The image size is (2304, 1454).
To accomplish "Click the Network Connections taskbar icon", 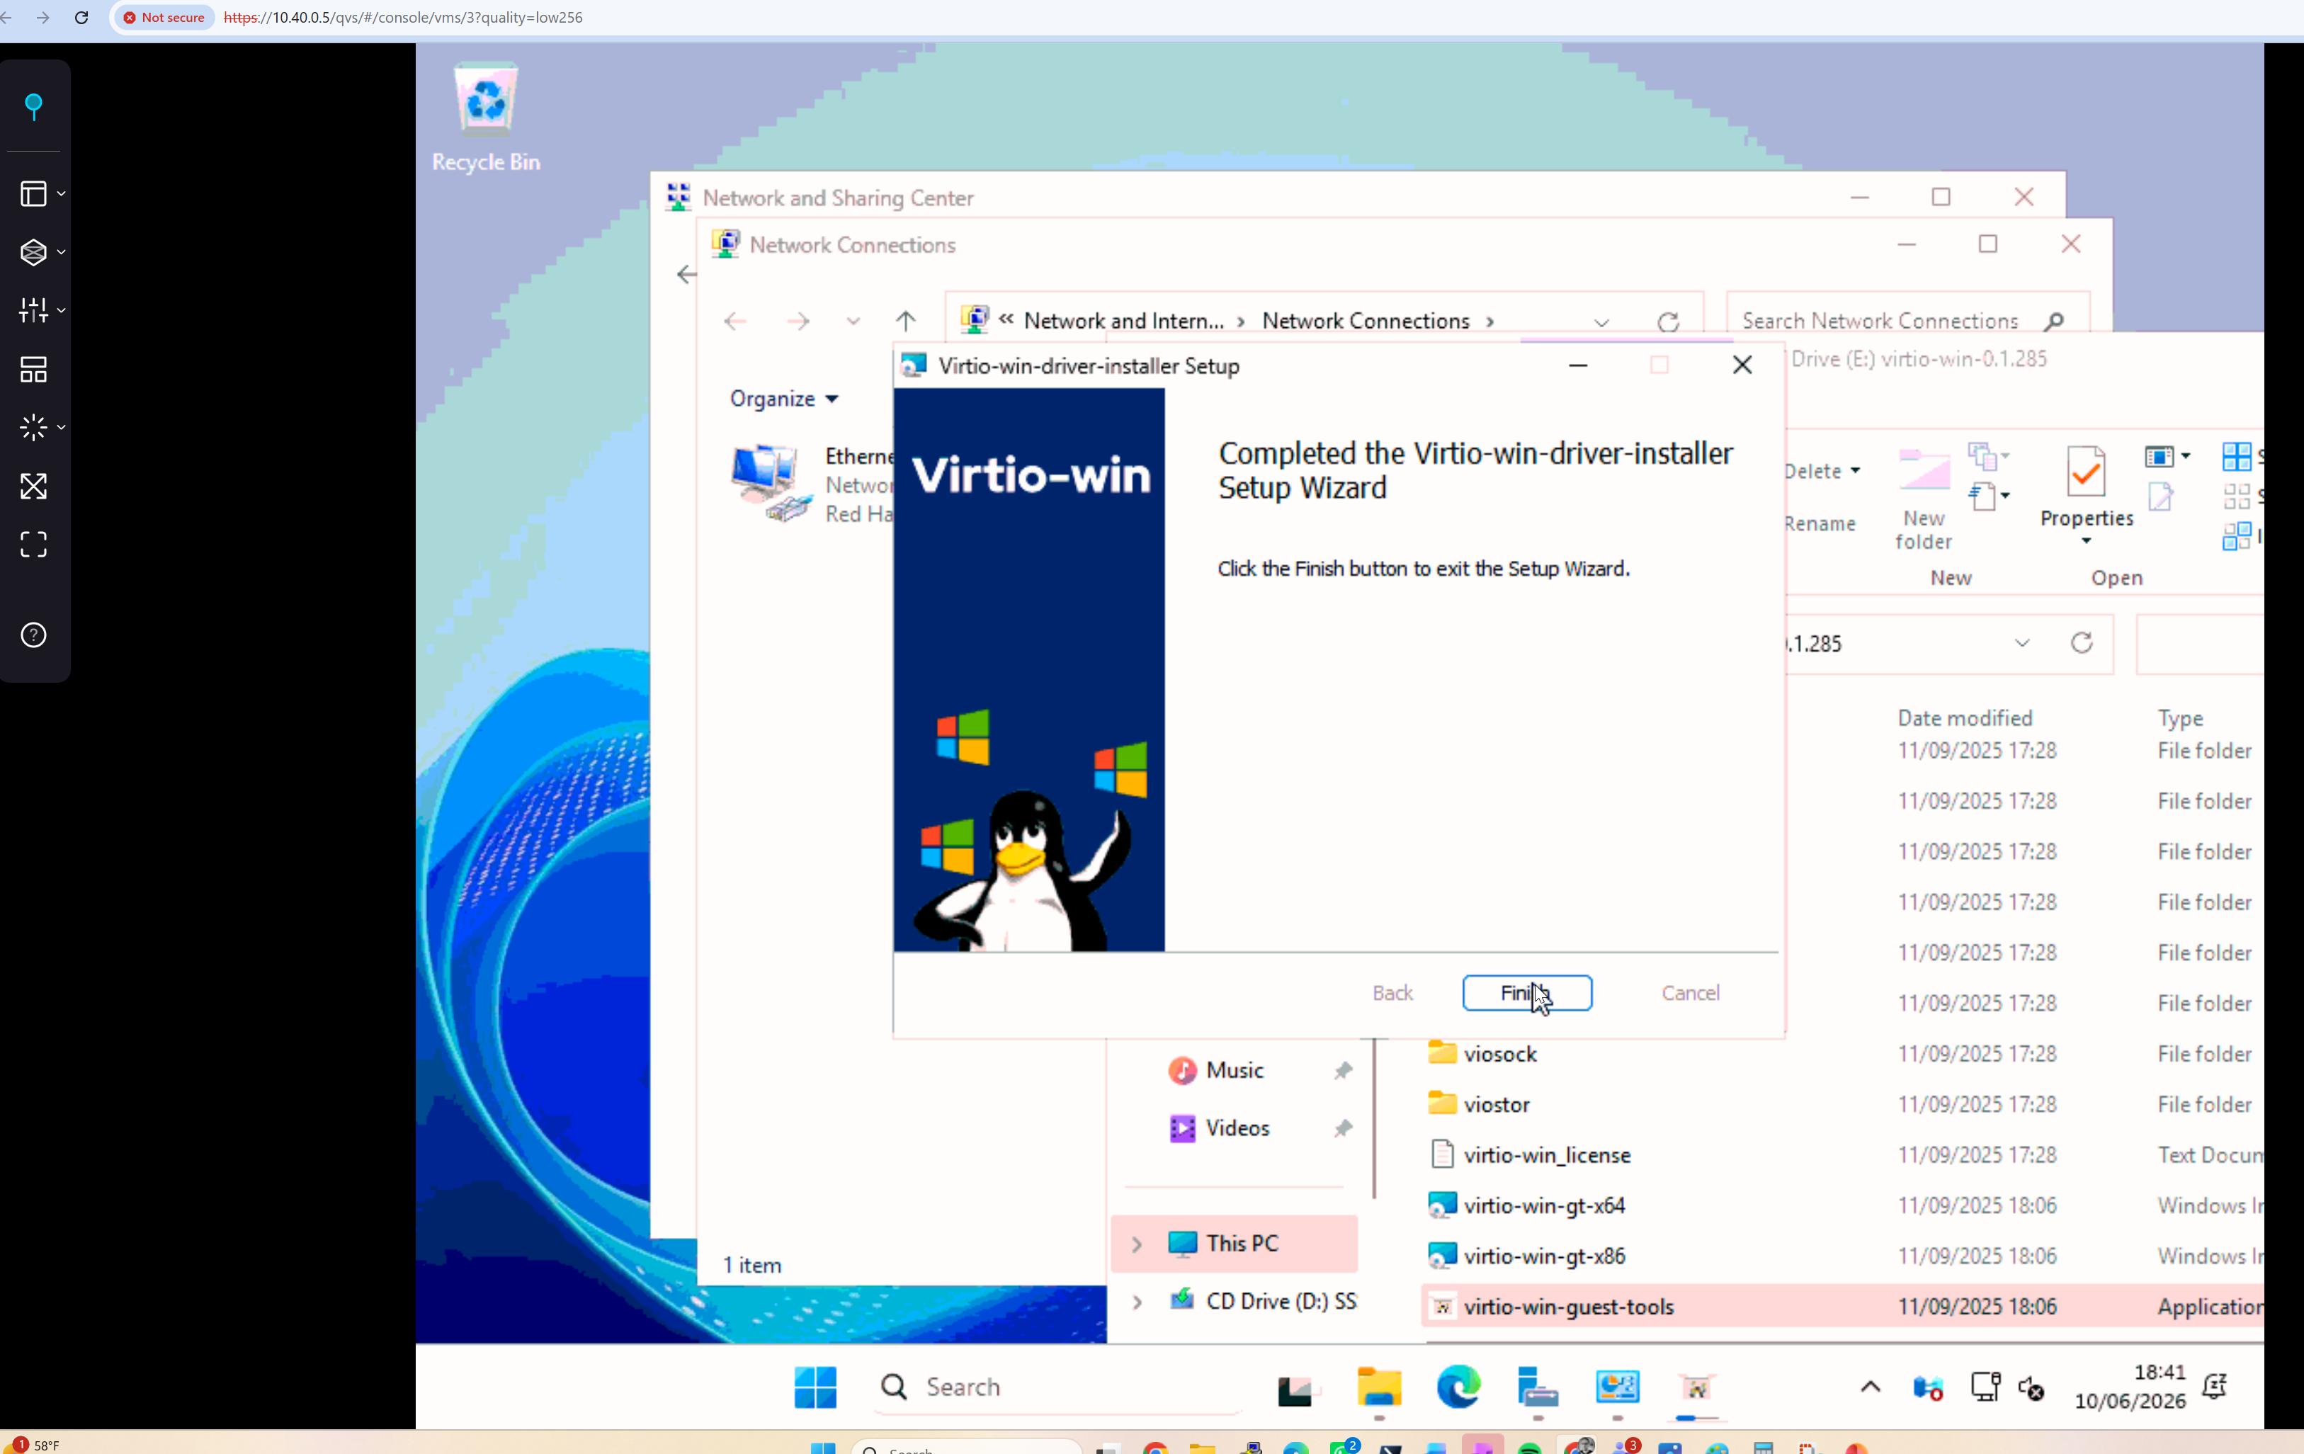I will tap(1617, 1387).
